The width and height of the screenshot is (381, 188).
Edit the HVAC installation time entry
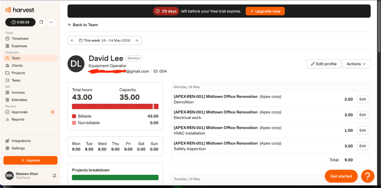coord(362,131)
